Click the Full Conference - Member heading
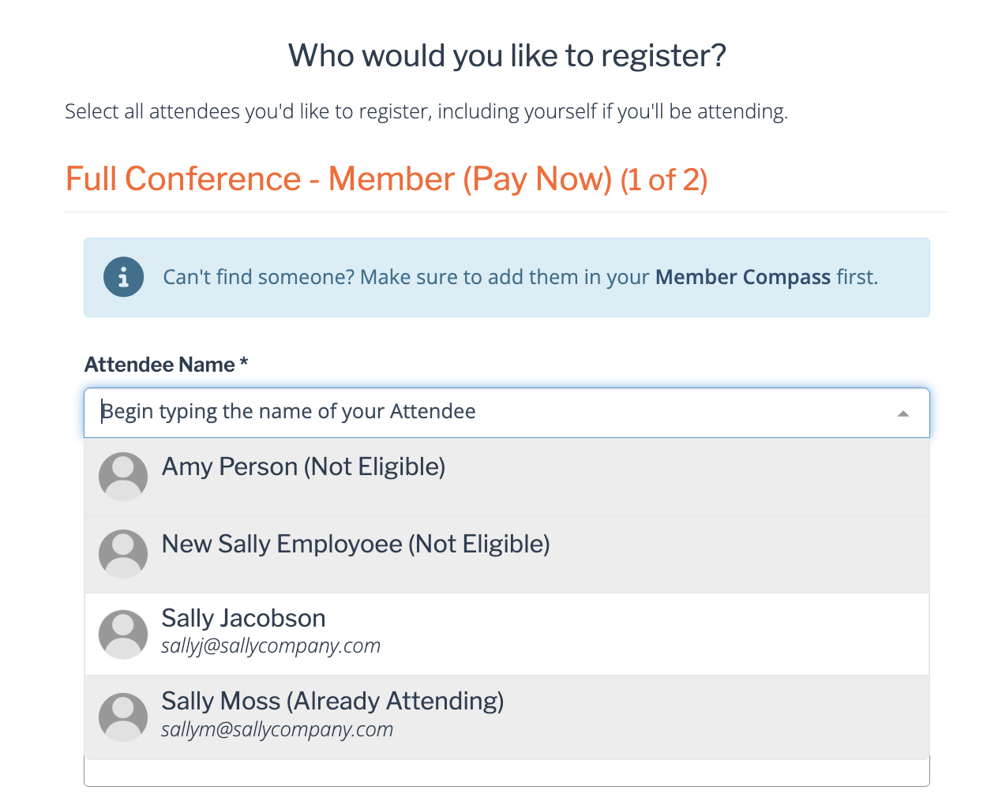Image resolution: width=987 pixels, height=805 pixels. coord(339,179)
